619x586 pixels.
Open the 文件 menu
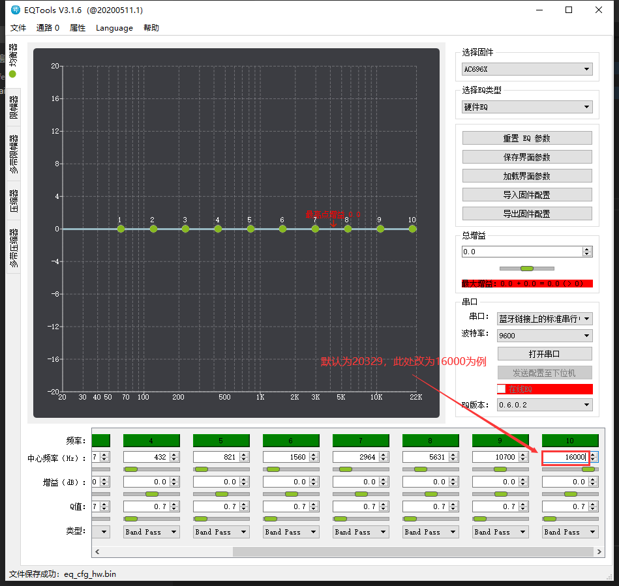click(x=18, y=28)
